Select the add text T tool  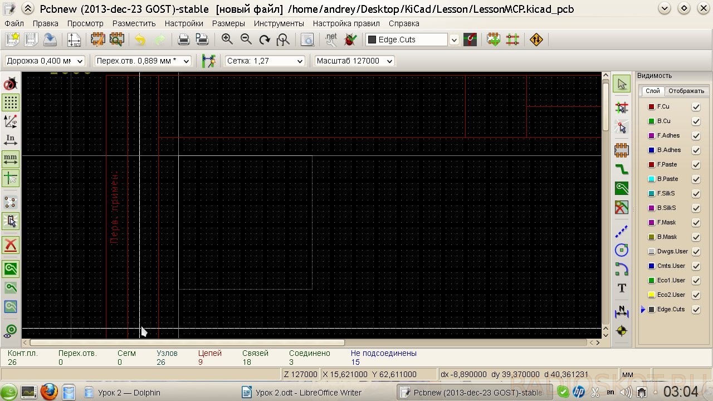[622, 288]
